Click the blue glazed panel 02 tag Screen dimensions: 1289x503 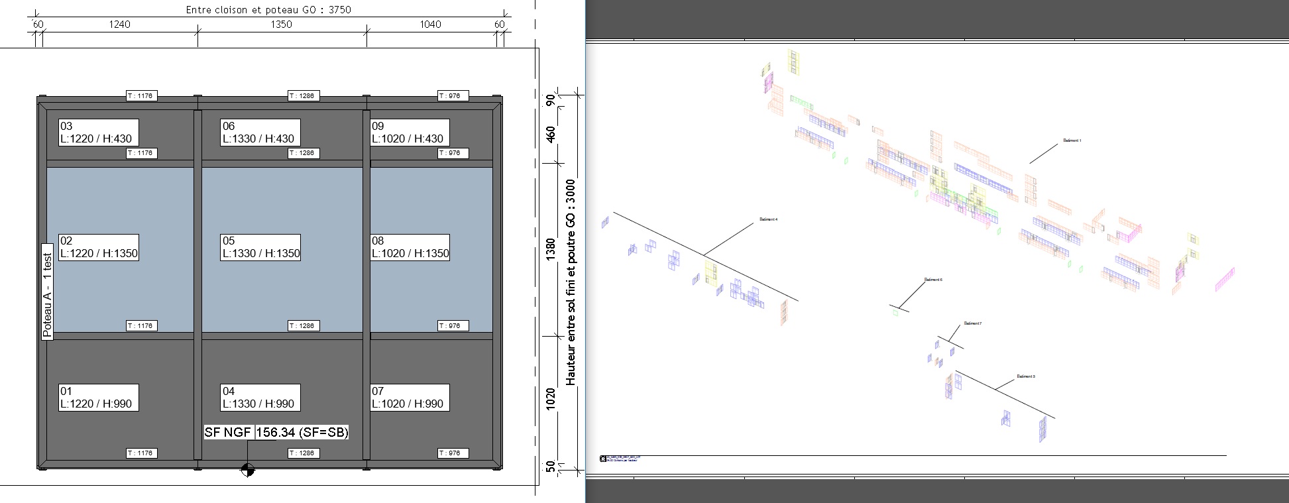(98, 247)
